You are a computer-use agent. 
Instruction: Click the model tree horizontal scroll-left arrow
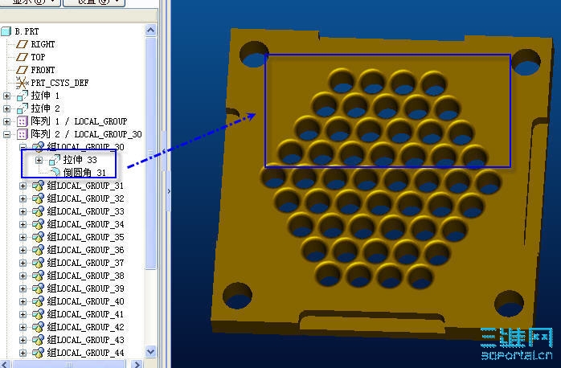point(5,365)
